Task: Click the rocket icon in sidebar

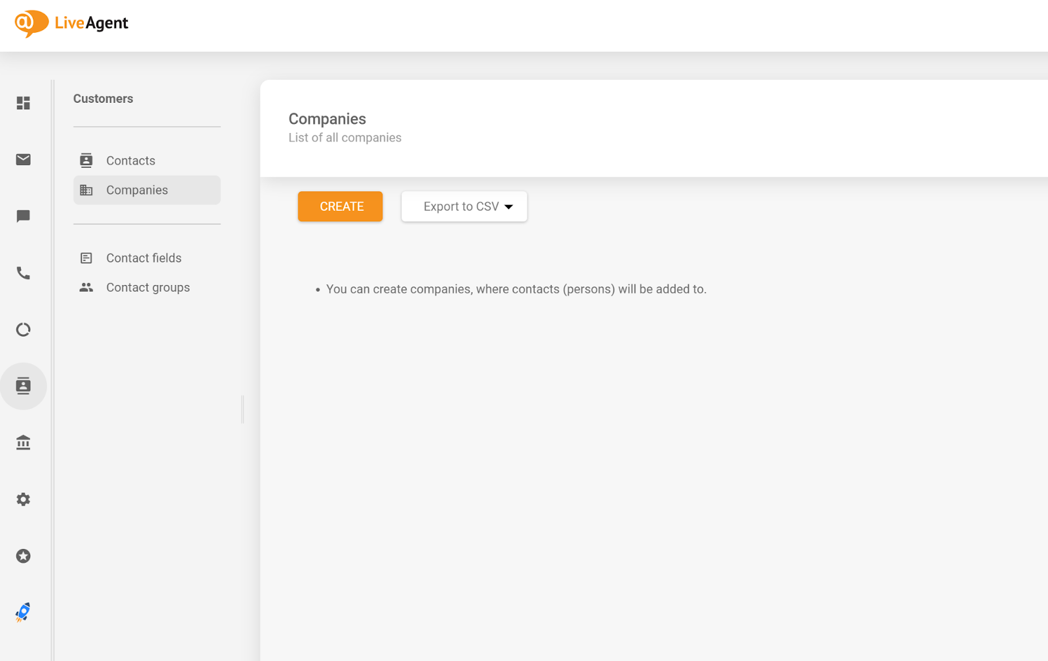Action: 24,613
